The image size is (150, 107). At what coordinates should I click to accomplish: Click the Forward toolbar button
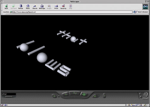(13, 7)
